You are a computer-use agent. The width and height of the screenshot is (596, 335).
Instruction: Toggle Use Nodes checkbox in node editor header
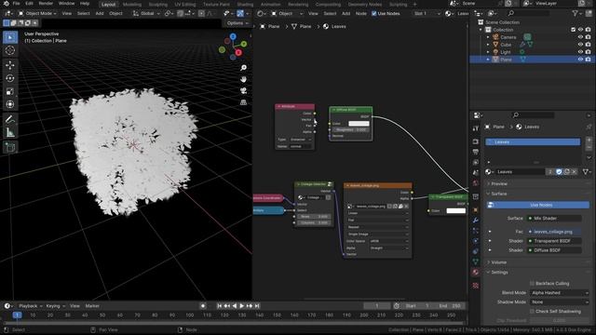pos(374,14)
